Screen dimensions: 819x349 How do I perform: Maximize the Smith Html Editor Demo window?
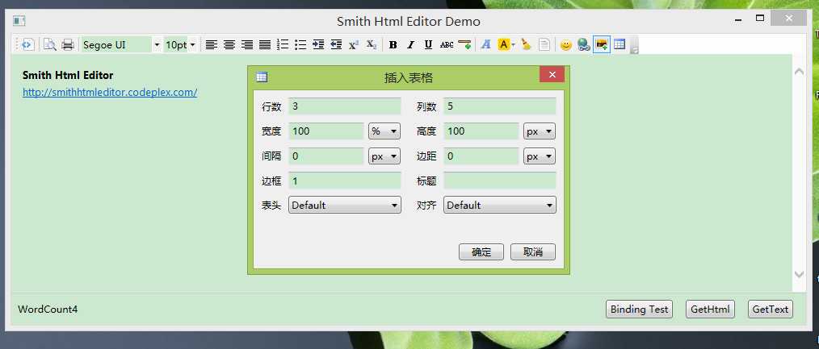[760, 19]
